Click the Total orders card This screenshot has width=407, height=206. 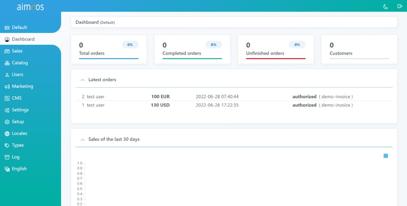(x=109, y=49)
